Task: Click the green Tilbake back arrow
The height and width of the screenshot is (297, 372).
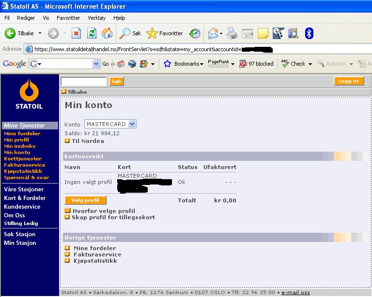Action: 10,33
